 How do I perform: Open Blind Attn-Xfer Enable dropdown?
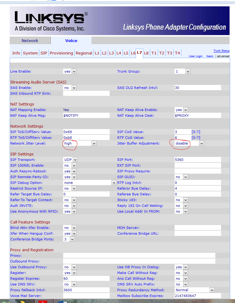click(70, 228)
